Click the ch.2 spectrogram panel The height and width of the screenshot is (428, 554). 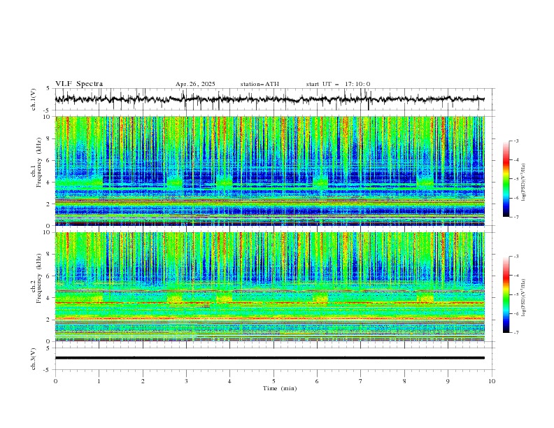click(x=269, y=287)
